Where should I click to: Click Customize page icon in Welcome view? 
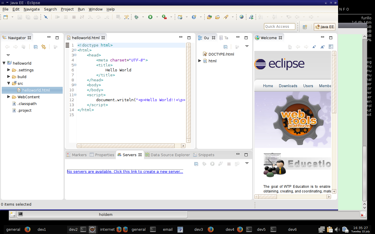[331, 47]
